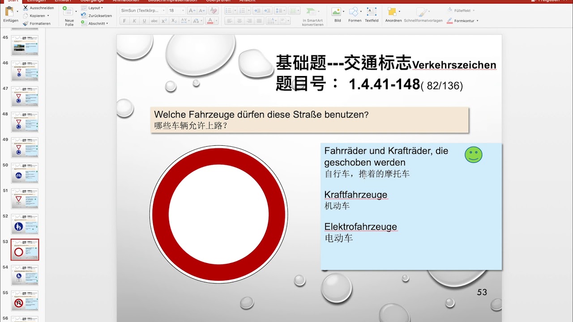Decrease the list indent level
Image resolution: width=573 pixels, height=322 pixels.
257,10
